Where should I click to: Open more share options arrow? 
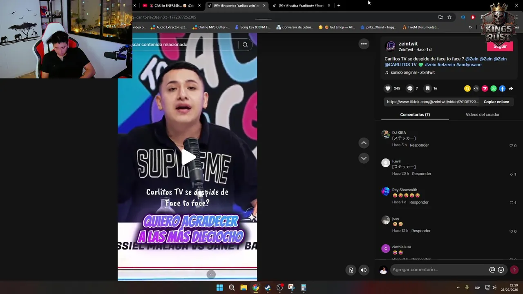point(511,89)
